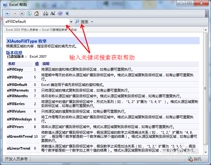Click the 脱机 offline connection status
Viewport: 211px width, 165px height.
click(x=195, y=159)
